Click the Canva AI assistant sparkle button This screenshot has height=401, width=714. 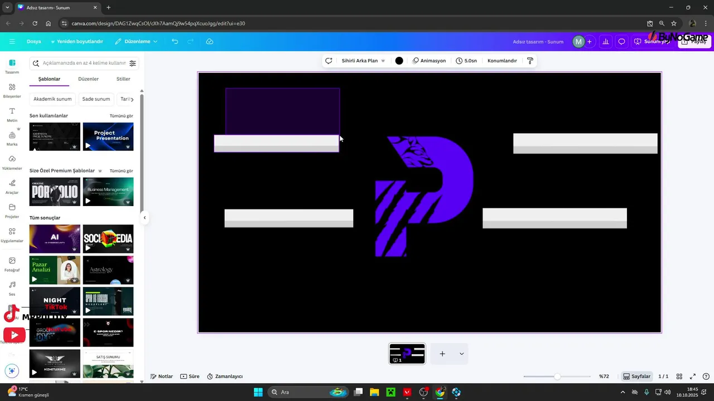(12, 370)
